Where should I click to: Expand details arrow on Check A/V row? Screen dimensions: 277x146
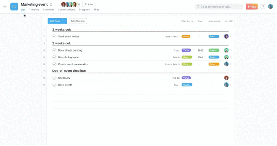(230, 78)
